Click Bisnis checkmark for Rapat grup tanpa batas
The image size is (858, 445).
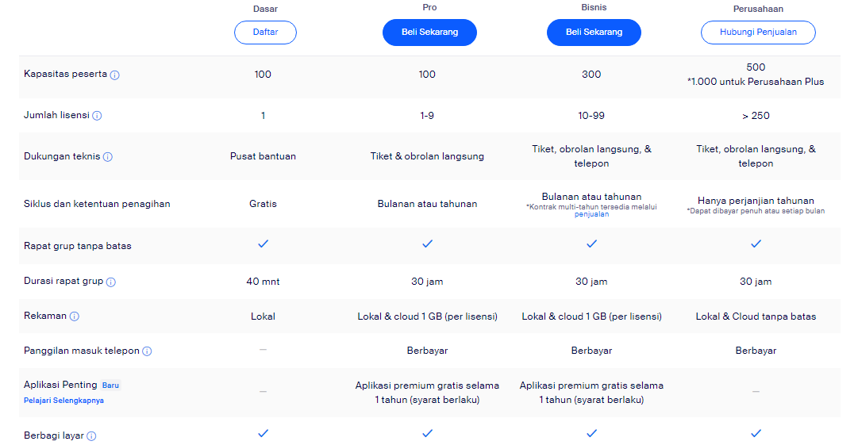591,244
